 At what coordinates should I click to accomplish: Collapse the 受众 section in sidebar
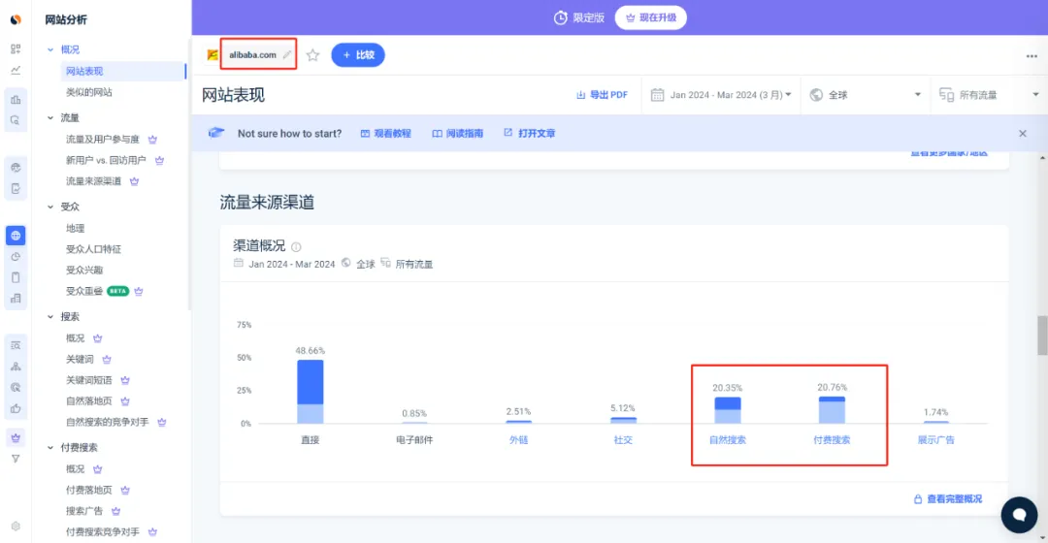(50, 207)
